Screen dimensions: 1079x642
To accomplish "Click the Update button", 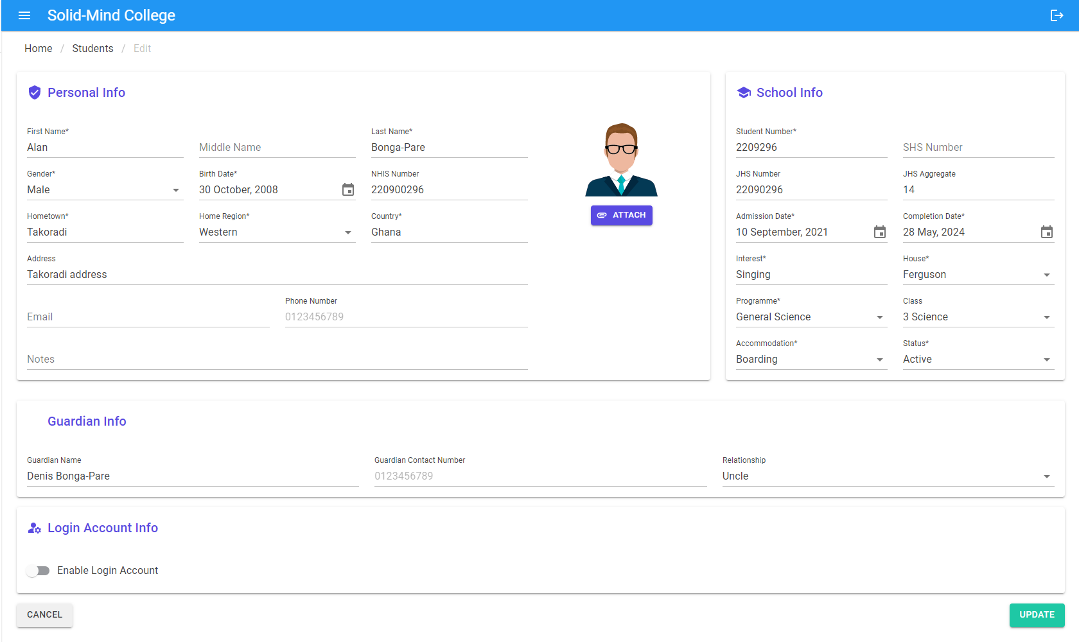I will [1037, 615].
